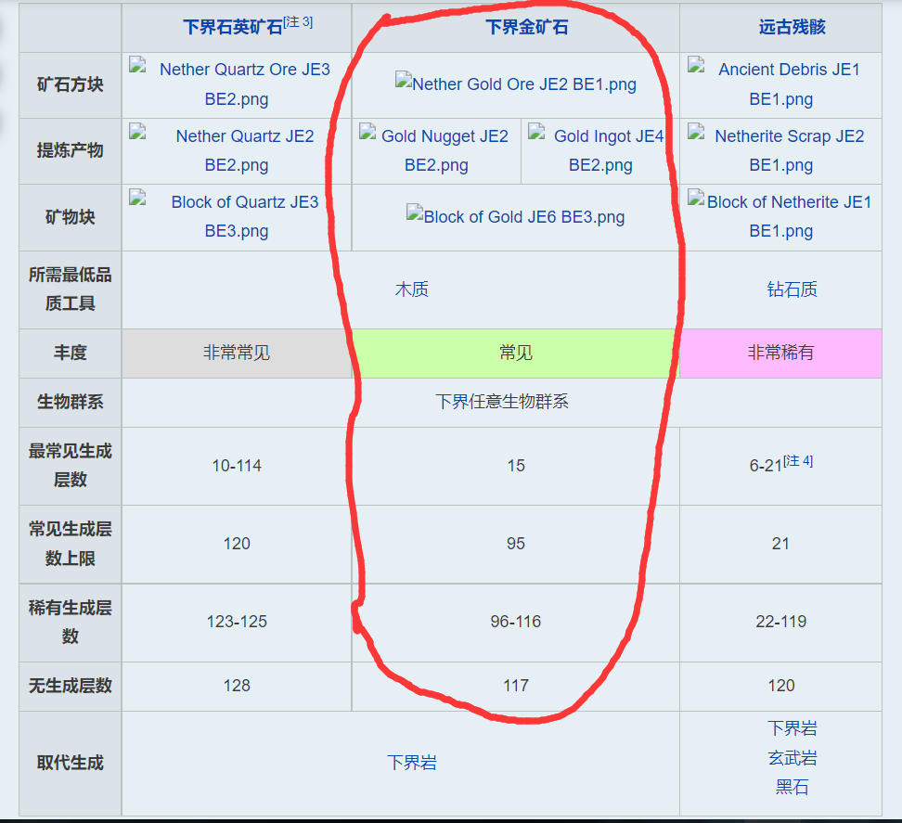
Task: Open the 下界石英矿石 header link
Action: 232,28
